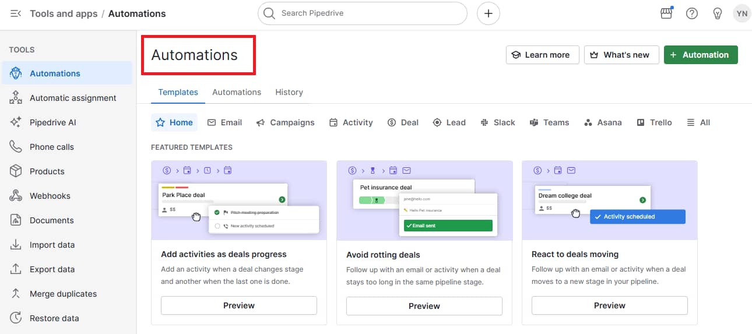Switch to the Automations tab
Image resolution: width=752 pixels, height=334 pixels.
(237, 92)
